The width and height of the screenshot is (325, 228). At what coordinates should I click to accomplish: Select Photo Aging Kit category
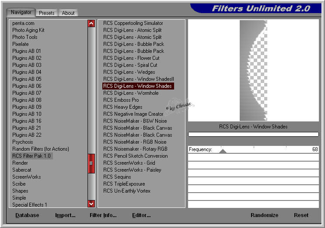[28, 30]
